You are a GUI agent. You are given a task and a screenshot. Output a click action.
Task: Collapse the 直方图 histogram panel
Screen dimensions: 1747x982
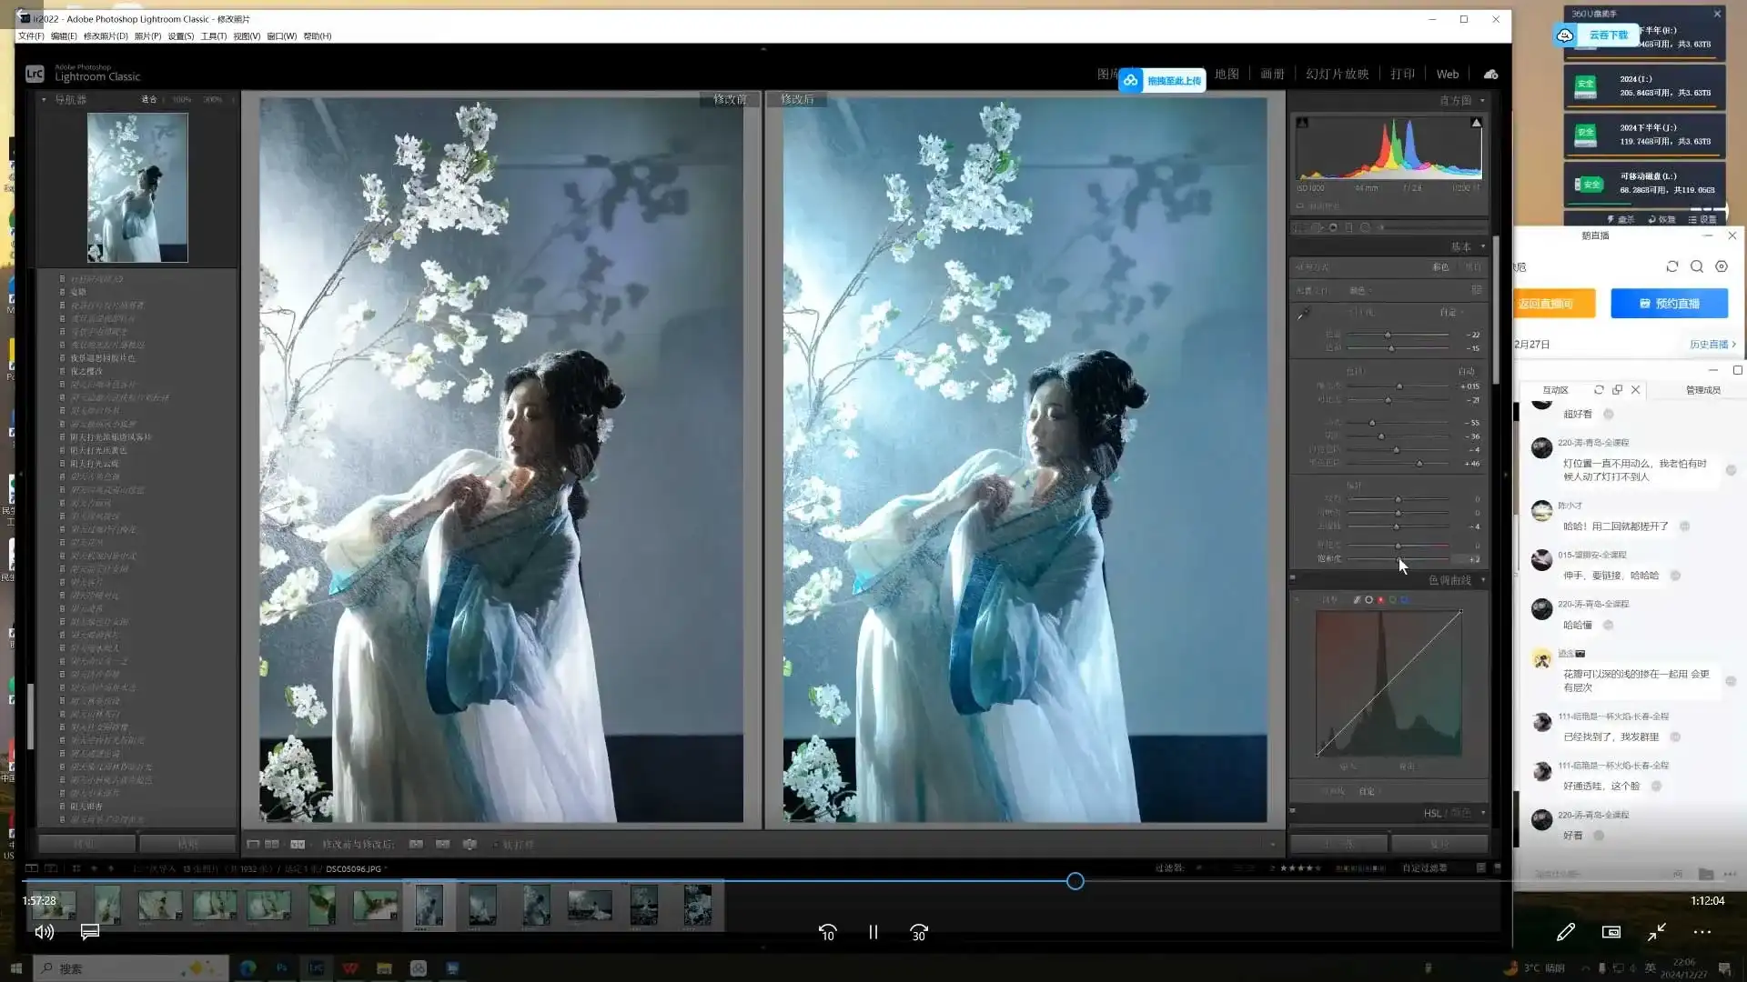pyautogui.click(x=1482, y=101)
